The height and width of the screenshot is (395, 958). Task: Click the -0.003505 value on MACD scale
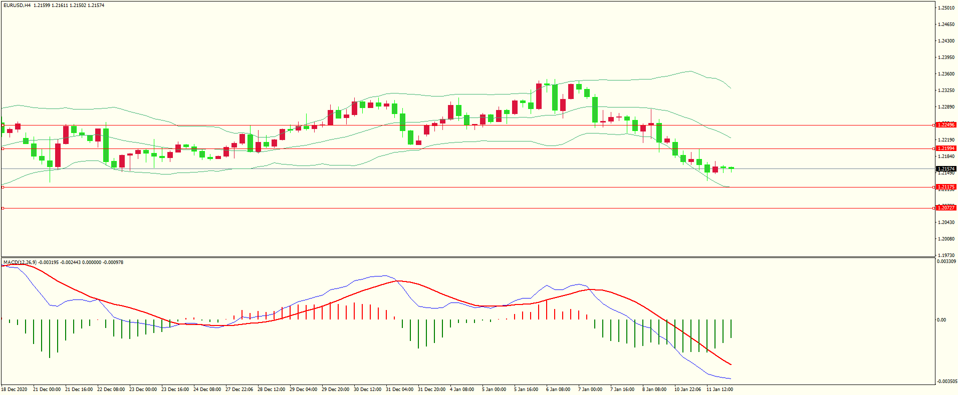click(x=946, y=381)
